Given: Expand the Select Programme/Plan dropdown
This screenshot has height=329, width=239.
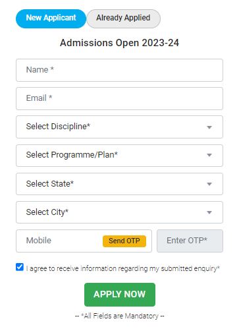Looking at the screenshot, I should [x=119, y=156].
